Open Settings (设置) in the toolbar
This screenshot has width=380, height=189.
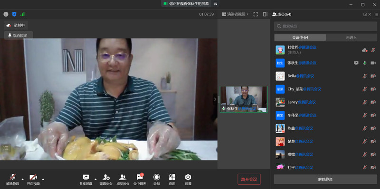pos(188,180)
